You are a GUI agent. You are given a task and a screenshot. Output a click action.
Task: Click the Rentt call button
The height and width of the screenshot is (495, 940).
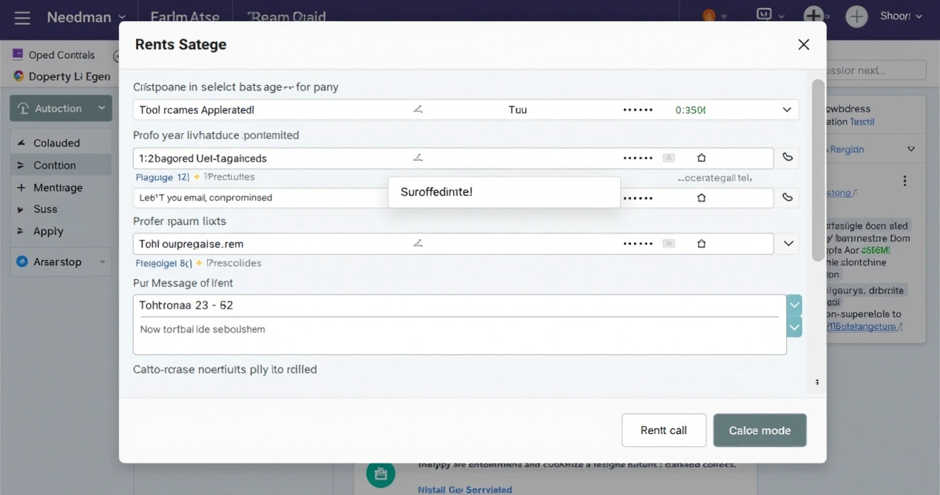click(664, 430)
